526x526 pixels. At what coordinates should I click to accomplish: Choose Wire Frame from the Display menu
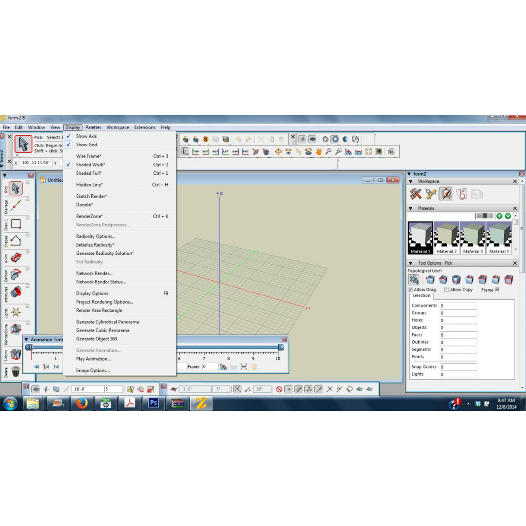88,156
